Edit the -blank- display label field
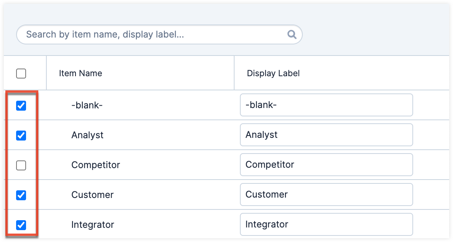 [326, 105]
